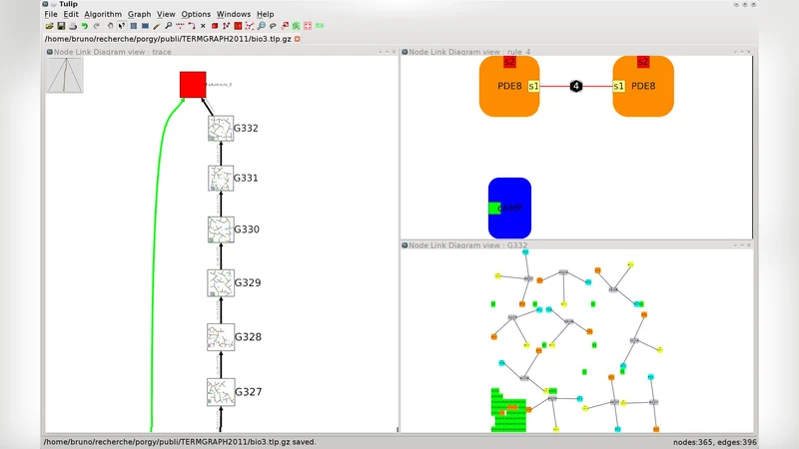The height and width of the screenshot is (449, 799).
Task: Click the red square node in trace
Action: point(193,85)
